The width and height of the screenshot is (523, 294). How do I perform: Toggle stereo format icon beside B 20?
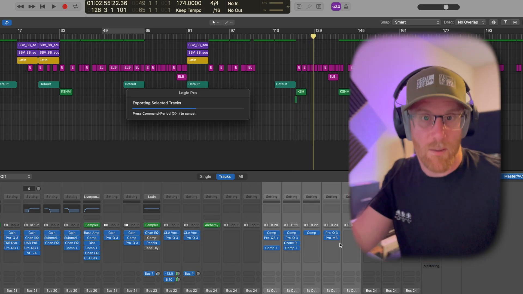(266, 225)
